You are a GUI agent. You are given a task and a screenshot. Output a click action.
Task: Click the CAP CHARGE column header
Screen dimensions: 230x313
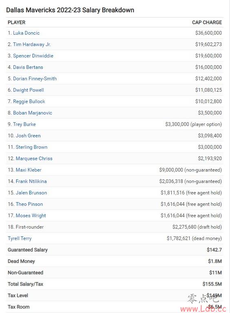pyautogui.click(x=207, y=22)
